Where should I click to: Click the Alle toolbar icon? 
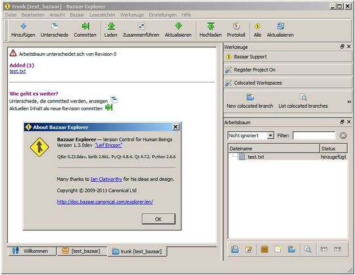tap(258, 26)
